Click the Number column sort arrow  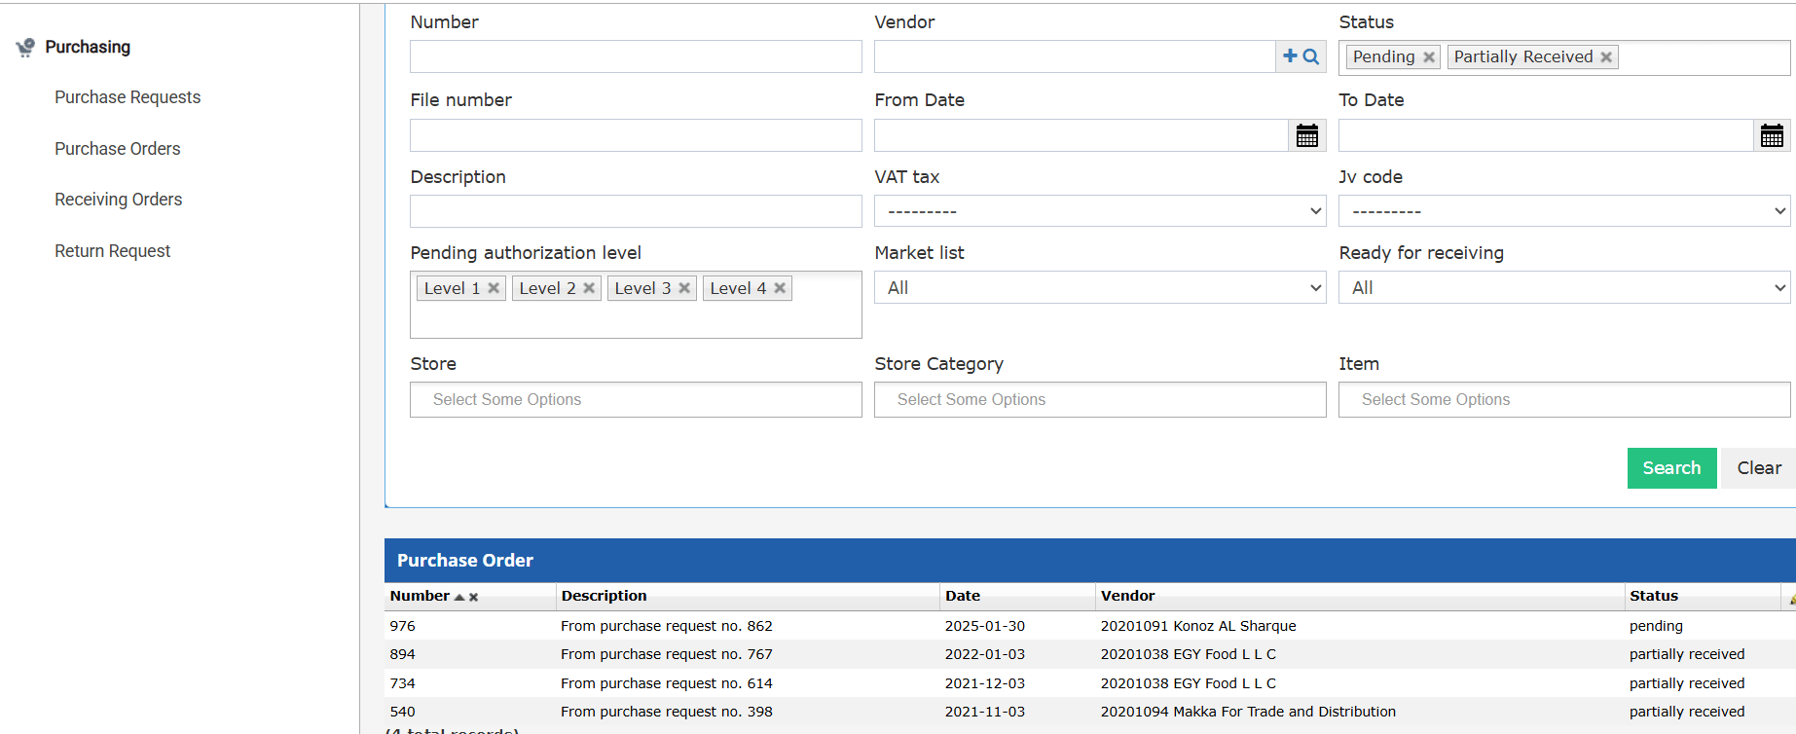[459, 597]
